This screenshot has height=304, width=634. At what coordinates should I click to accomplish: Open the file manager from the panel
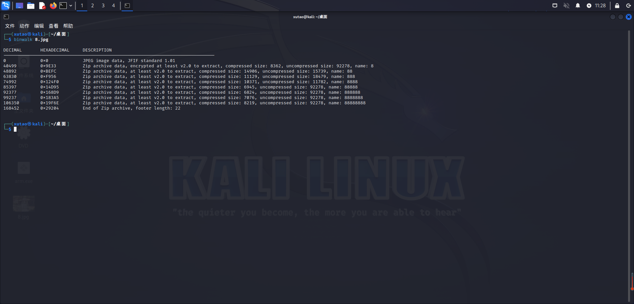[x=31, y=6]
